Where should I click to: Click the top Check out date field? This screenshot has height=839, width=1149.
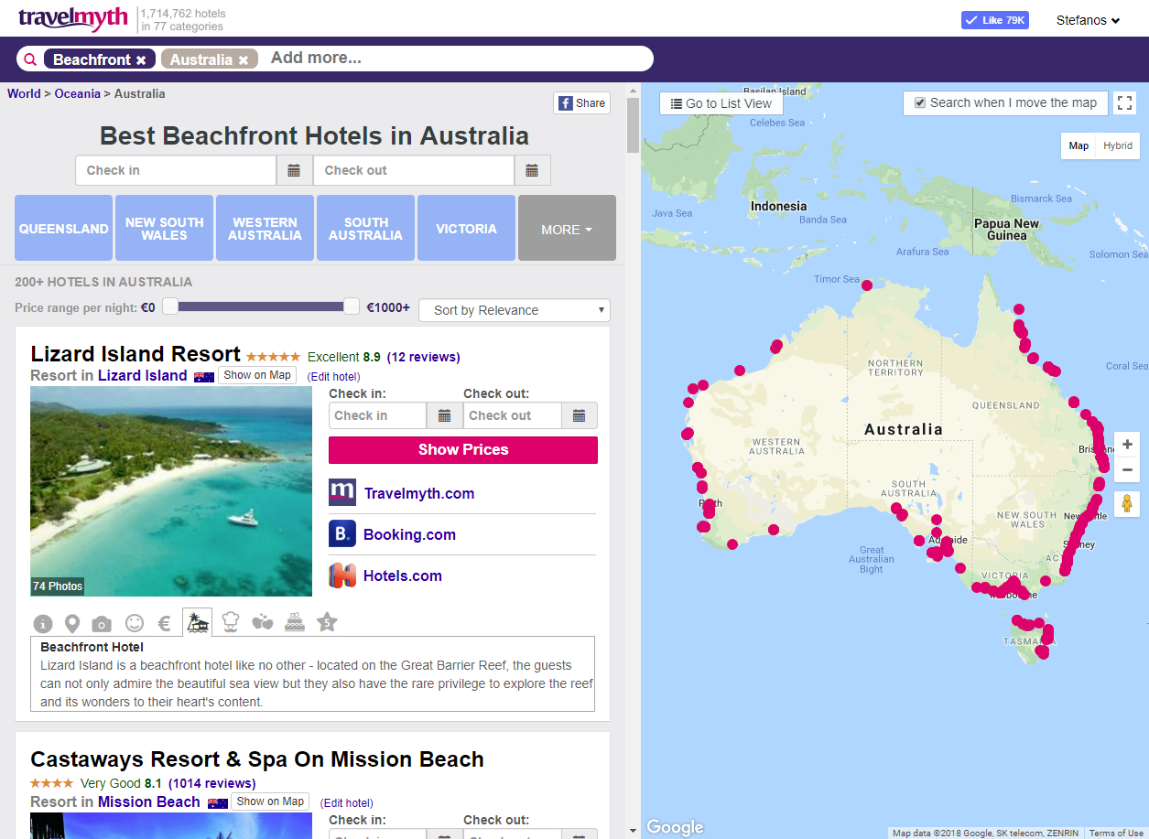[x=414, y=170]
